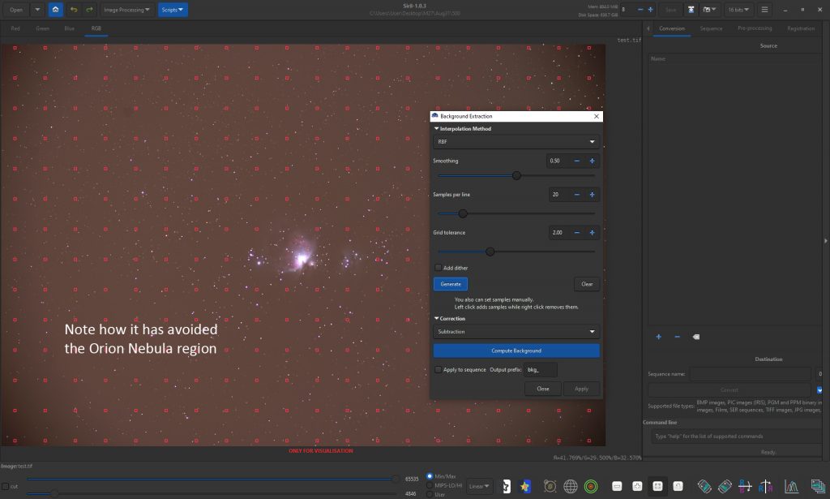830x499 pixels.
Task: Collapse the Correction section
Action: pyautogui.click(x=436, y=318)
